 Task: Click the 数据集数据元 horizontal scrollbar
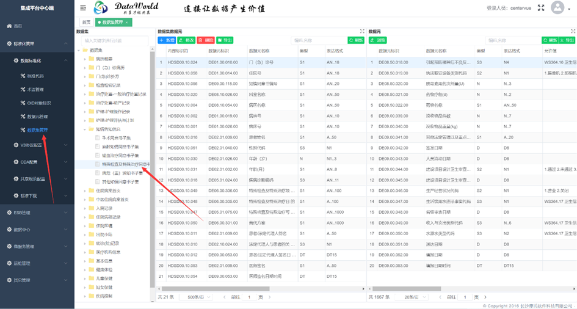coord(216,289)
